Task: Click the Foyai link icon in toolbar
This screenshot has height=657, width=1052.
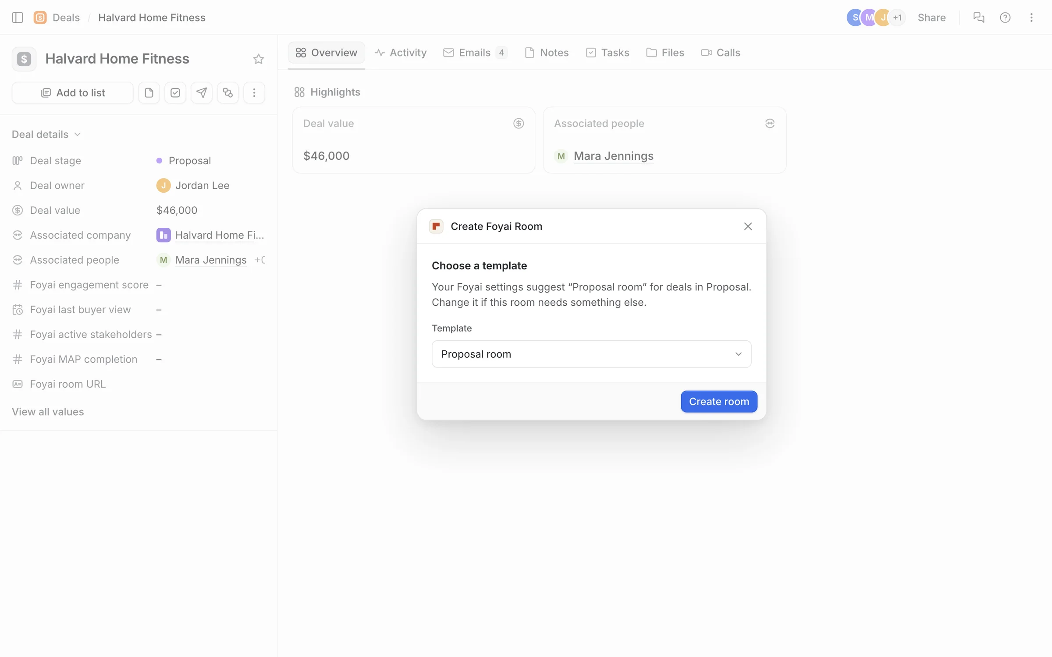Action: (x=228, y=93)
